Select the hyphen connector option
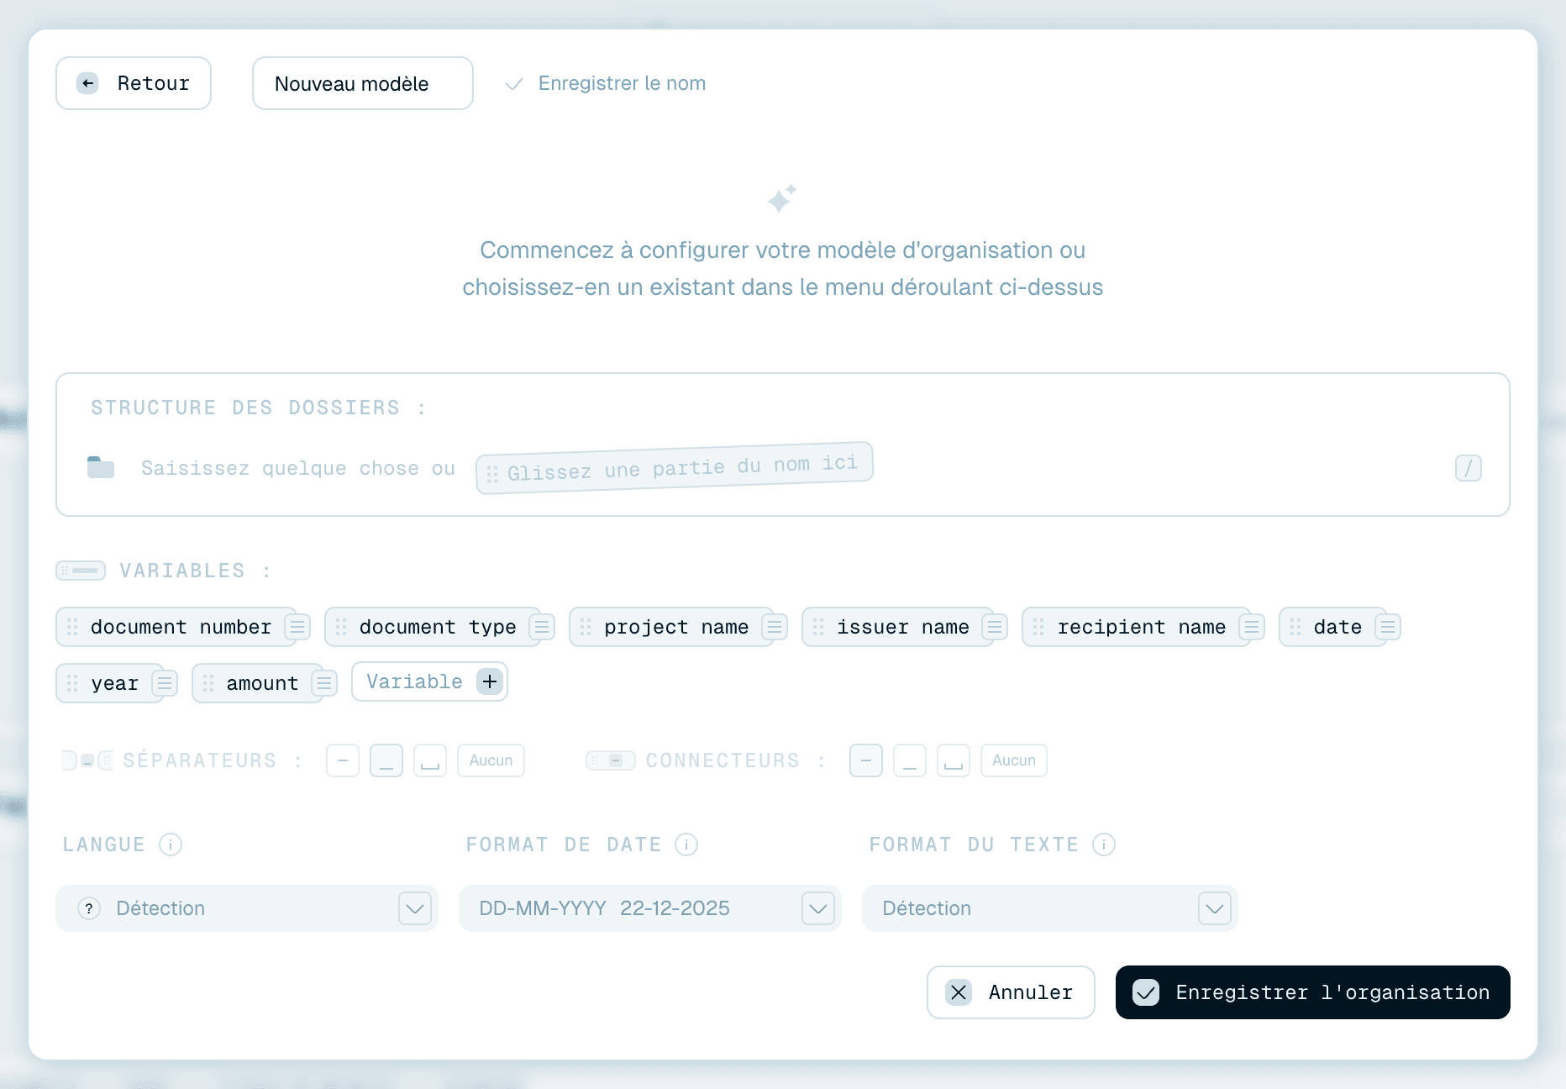Screen dimensions: 1566x1089 [866, 760]
